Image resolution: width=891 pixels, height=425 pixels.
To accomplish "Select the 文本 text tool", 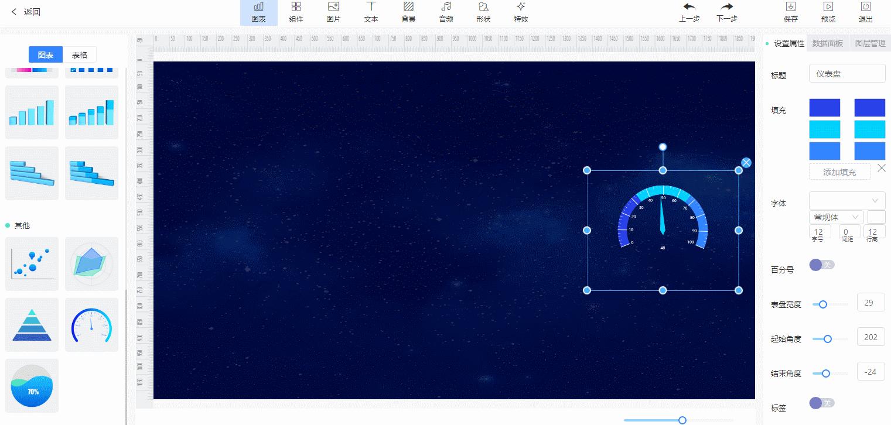I will (x=371, y=12).
